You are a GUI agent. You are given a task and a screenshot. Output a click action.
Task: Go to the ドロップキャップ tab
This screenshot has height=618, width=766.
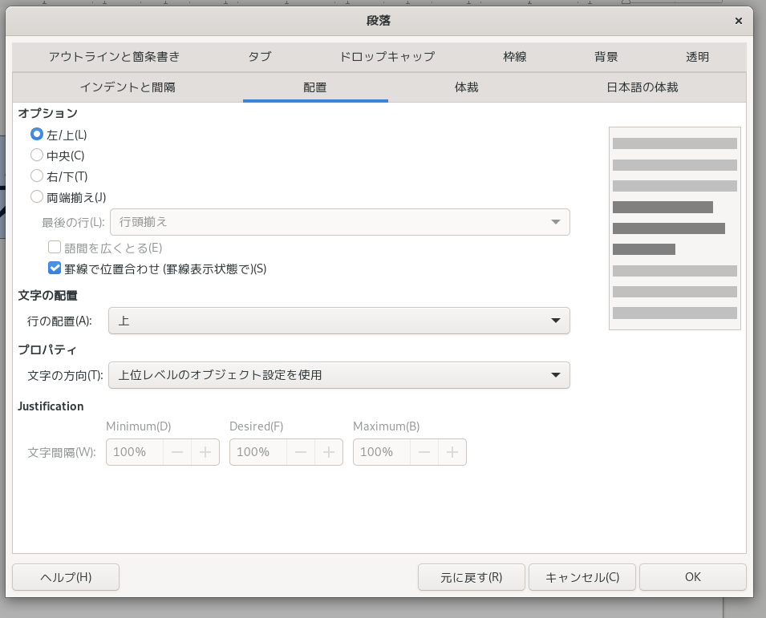387,56
